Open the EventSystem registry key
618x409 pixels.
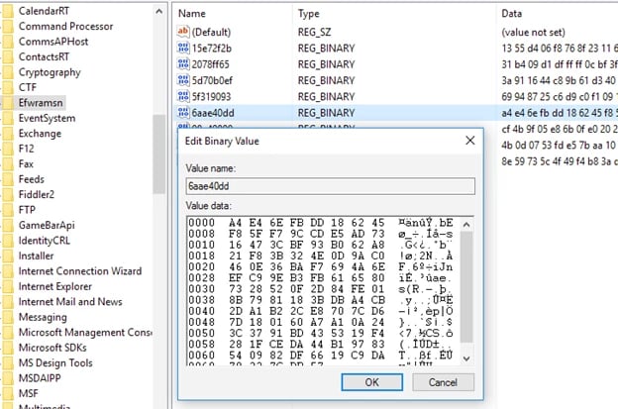[x=47, y=116]
